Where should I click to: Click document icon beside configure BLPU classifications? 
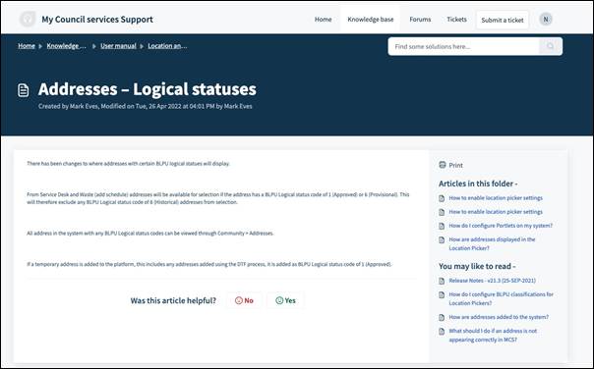442,294
